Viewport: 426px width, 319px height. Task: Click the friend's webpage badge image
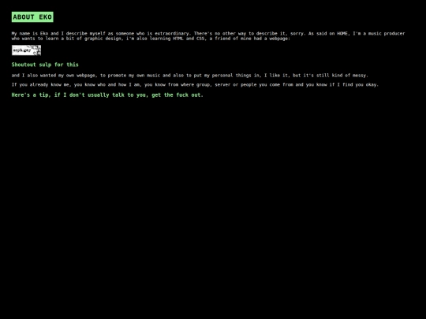[26, 50]
